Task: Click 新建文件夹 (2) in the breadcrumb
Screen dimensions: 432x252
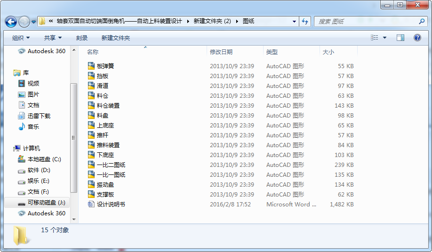Action: (212, 21)
